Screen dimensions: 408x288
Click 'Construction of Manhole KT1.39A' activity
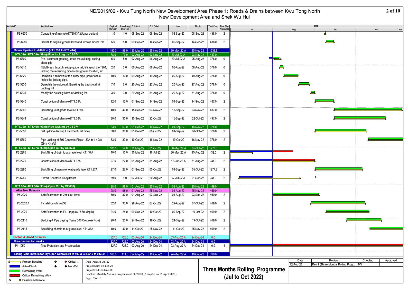point(61,102)
